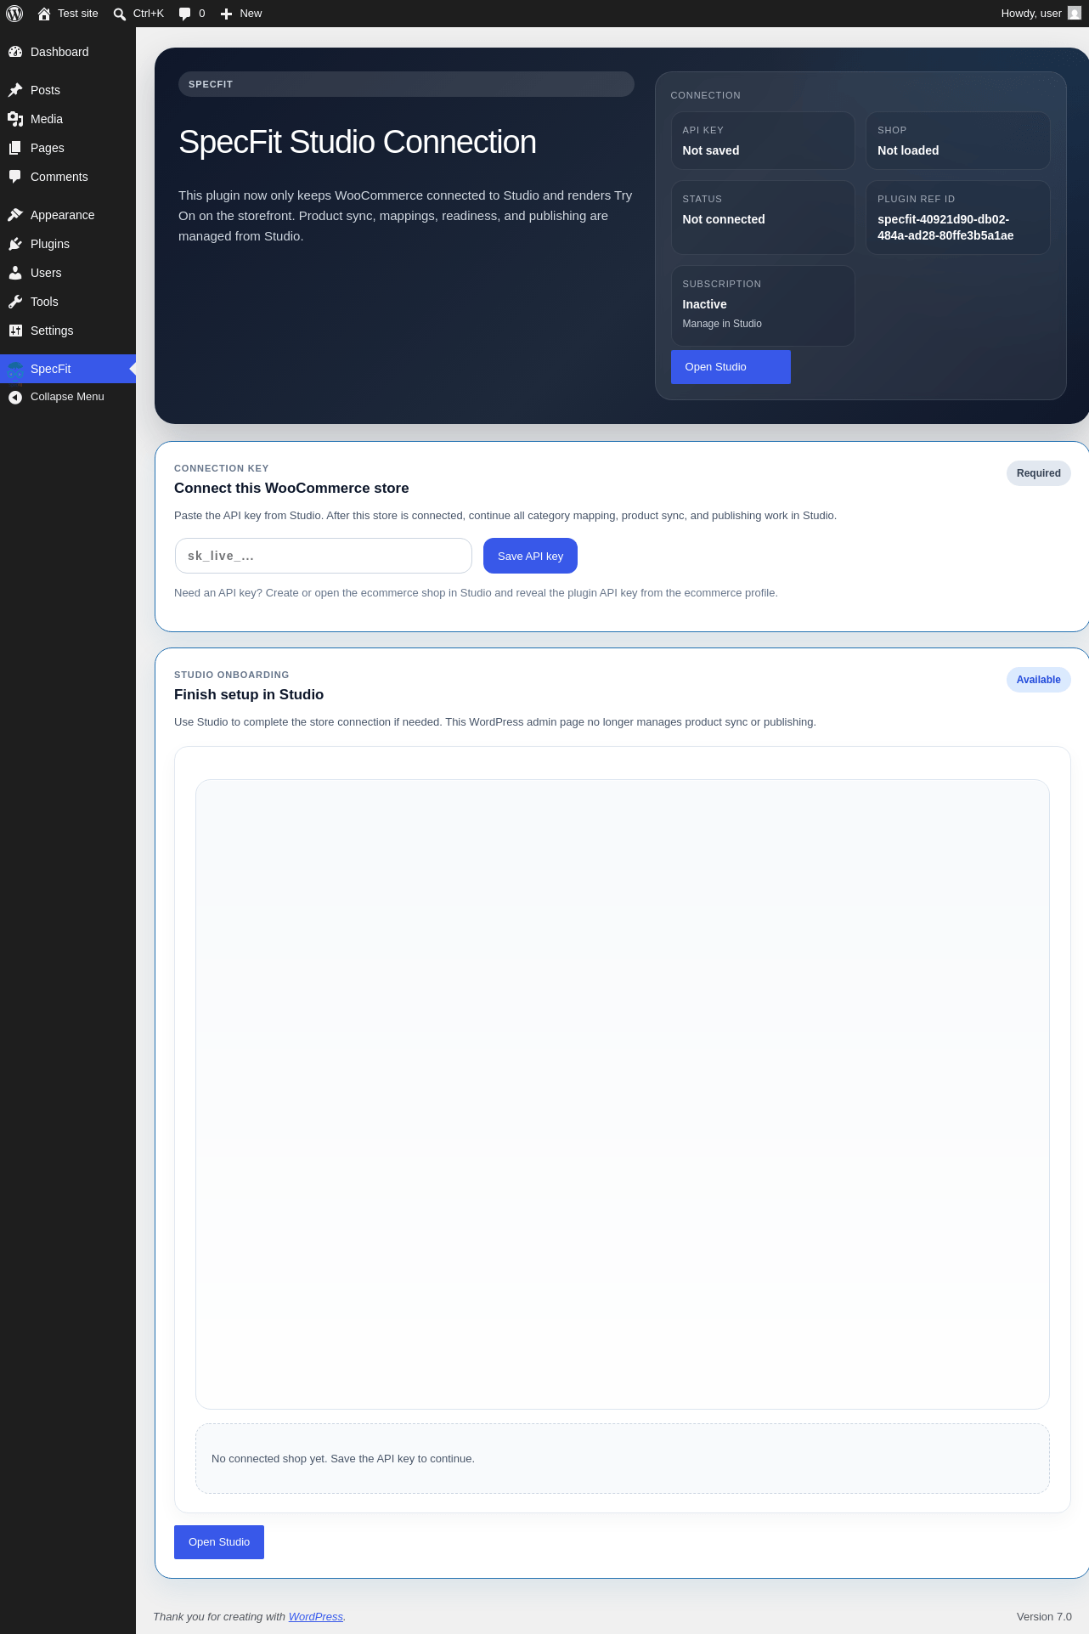Open the Test site menu
Screen dimensions: 1089x1634
[x=68, y=14]
